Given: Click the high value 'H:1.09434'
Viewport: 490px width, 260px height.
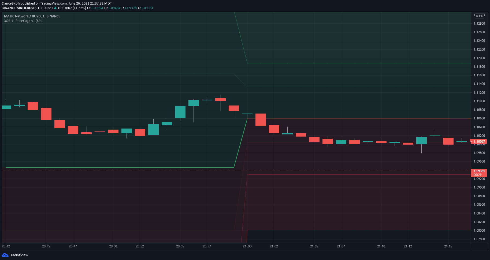Looking at the screenshot, I should pos(112,8).
